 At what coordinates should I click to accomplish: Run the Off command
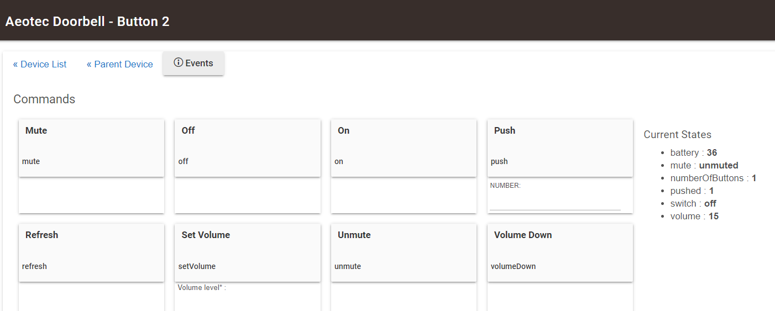point(248,148)
